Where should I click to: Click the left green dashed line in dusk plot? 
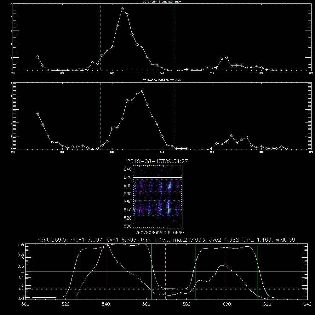click(x=100, y=116)
